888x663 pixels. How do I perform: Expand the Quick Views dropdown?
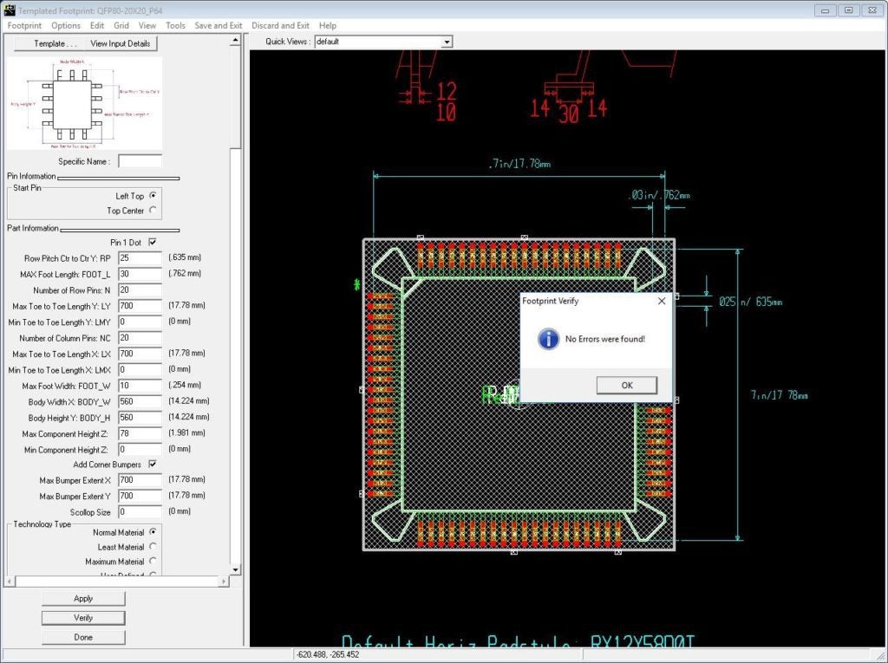(447, 42)
